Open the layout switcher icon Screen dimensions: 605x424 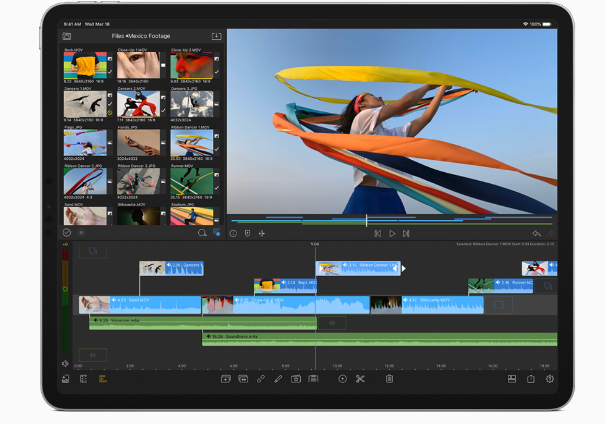click(x=512, y=379)
